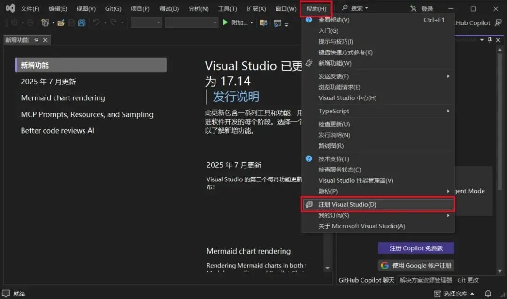507x299 pixels.
Task: Expand the 我的订阅 submenu
Action: [x=448, y=215]
